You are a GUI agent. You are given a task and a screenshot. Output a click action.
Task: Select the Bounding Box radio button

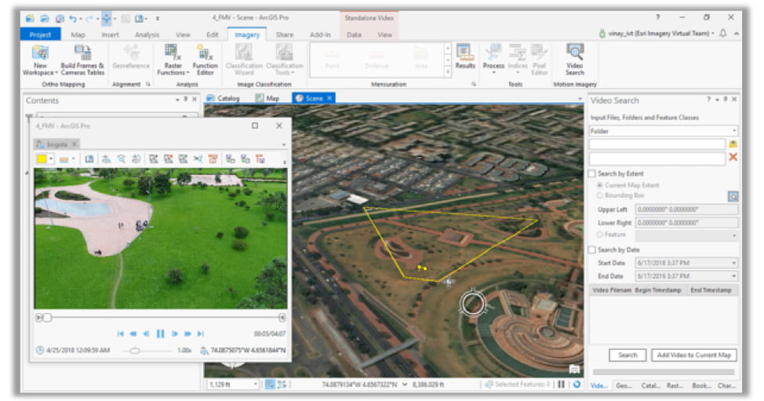(600, 195)
